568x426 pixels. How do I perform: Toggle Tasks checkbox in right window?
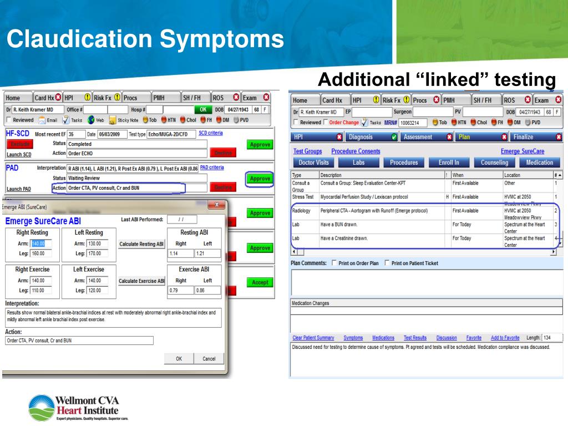pyautogui.click(x=364, y=123)
